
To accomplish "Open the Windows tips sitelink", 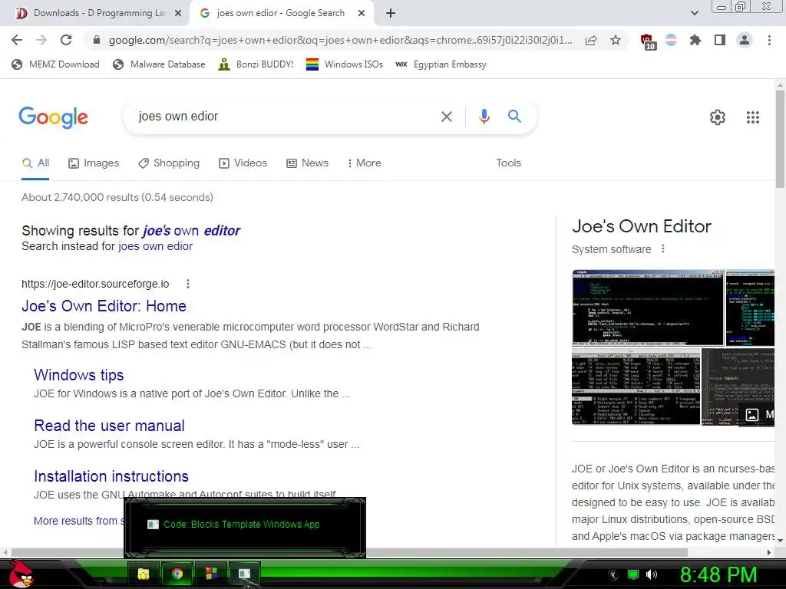I will 79,375.
